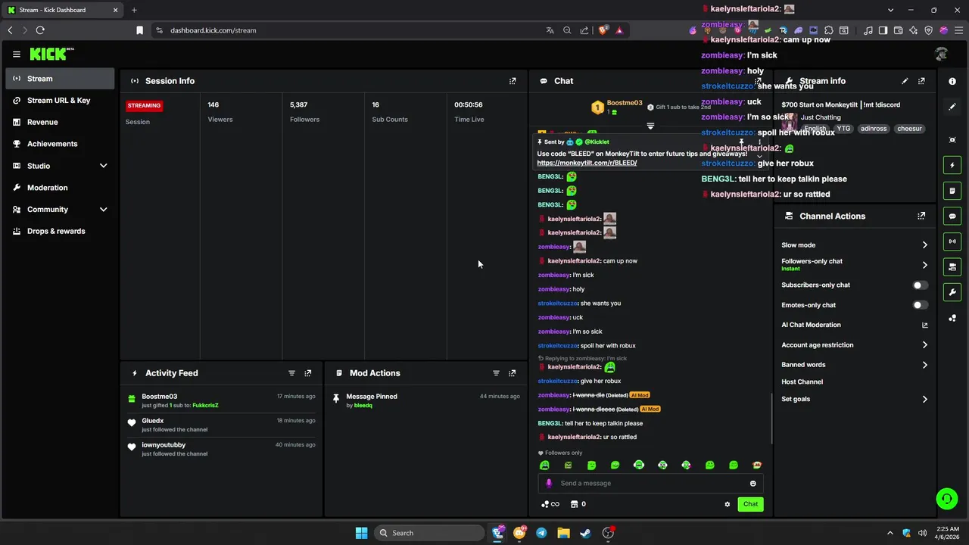Click the first green emote in quick emote row

(544, 466)
